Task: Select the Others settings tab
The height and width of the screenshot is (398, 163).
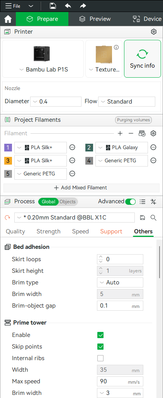Action: [143, 231]
